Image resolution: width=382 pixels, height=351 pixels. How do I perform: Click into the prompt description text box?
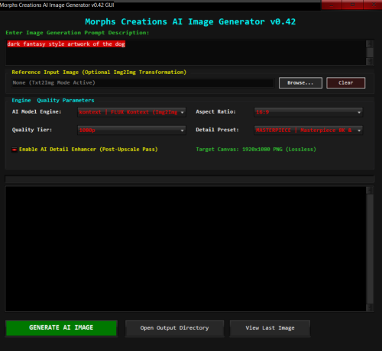tap(186, 53)
